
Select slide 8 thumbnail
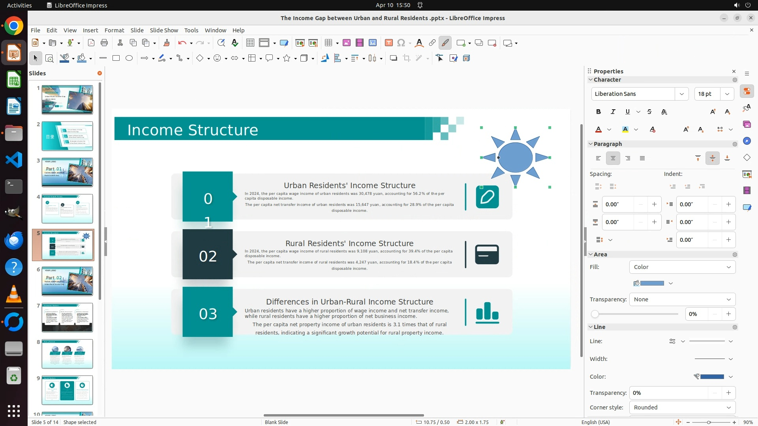coord(67,354)
